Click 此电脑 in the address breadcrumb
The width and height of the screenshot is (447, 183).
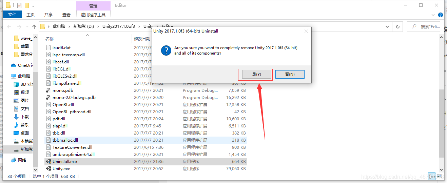(59, 26)
